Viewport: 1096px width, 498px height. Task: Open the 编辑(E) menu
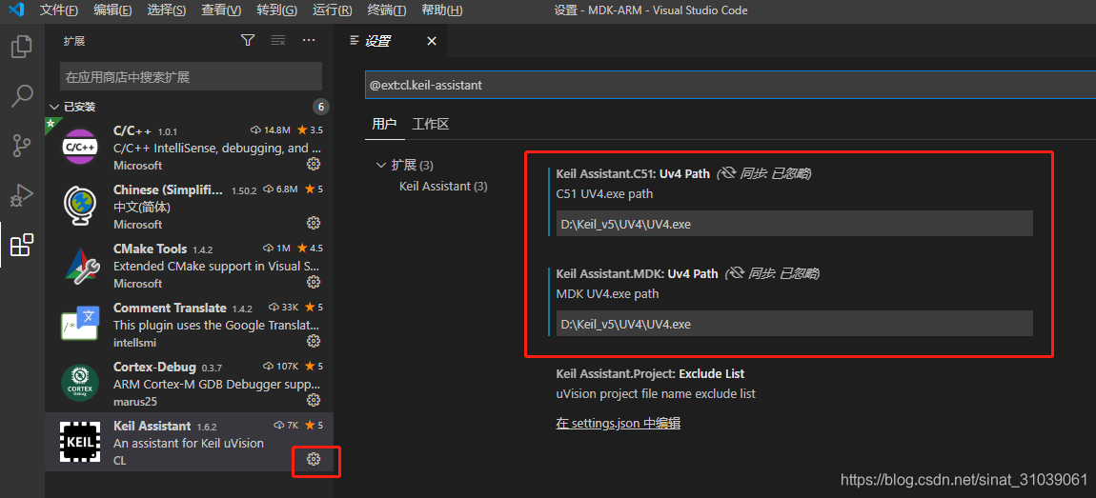pyautogui.click(x=112, y=10)
